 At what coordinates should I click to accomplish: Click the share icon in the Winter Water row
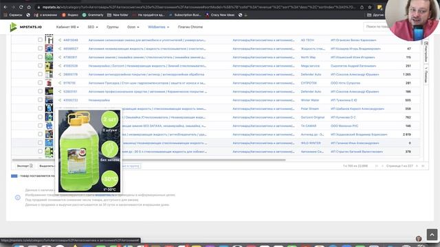coord(60,100)
